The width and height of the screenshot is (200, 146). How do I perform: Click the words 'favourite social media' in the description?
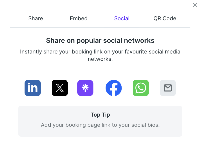pos(152,52)
